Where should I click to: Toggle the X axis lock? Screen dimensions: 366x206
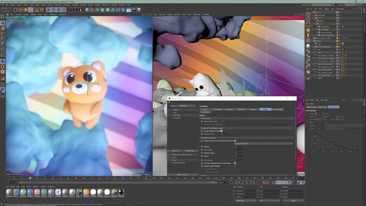pos(48,10)
